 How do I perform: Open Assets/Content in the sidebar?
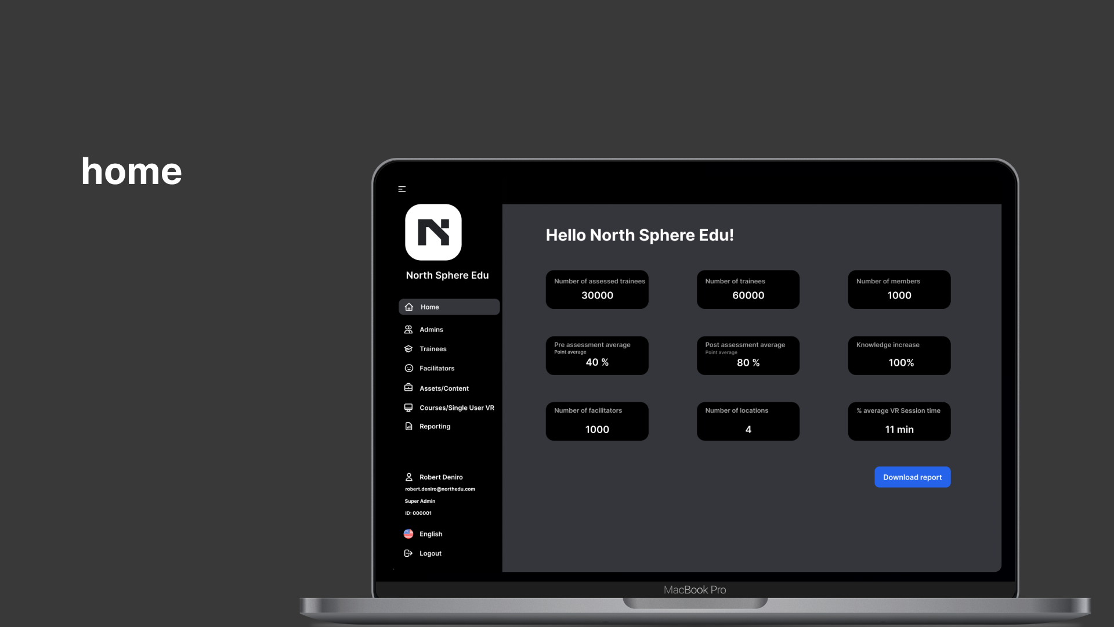click(x=444, y=388)
